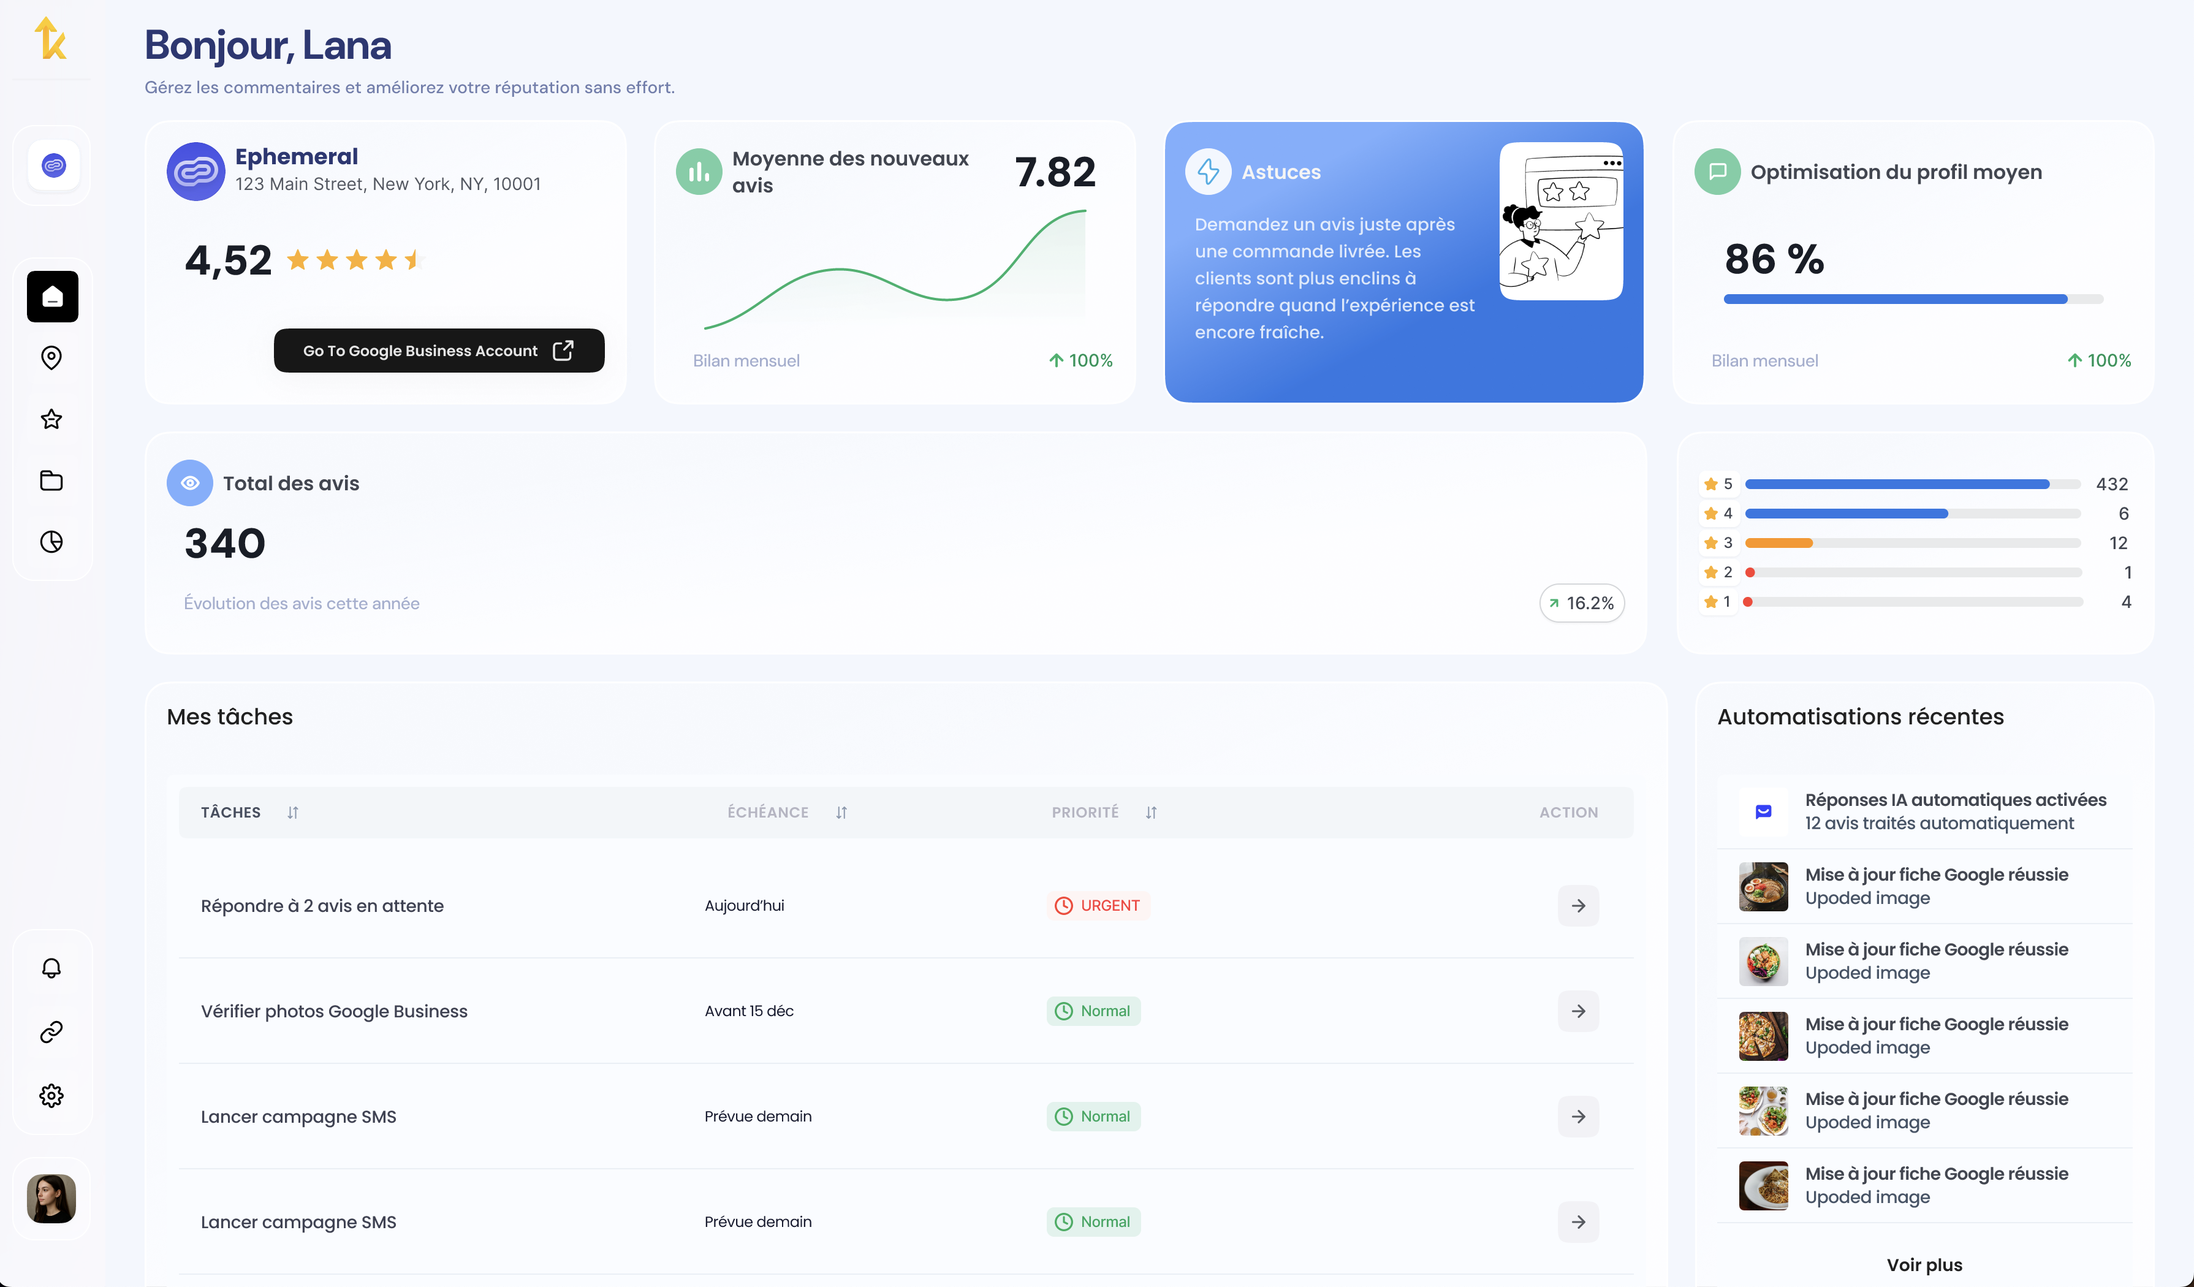The image size is (2194, 1287).
Task: Click the 5-star rating distribution bar
Action: [x=1912, y=484]
